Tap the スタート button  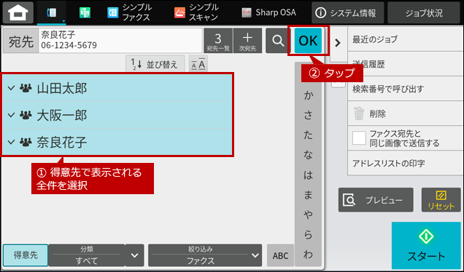[426, 245]
